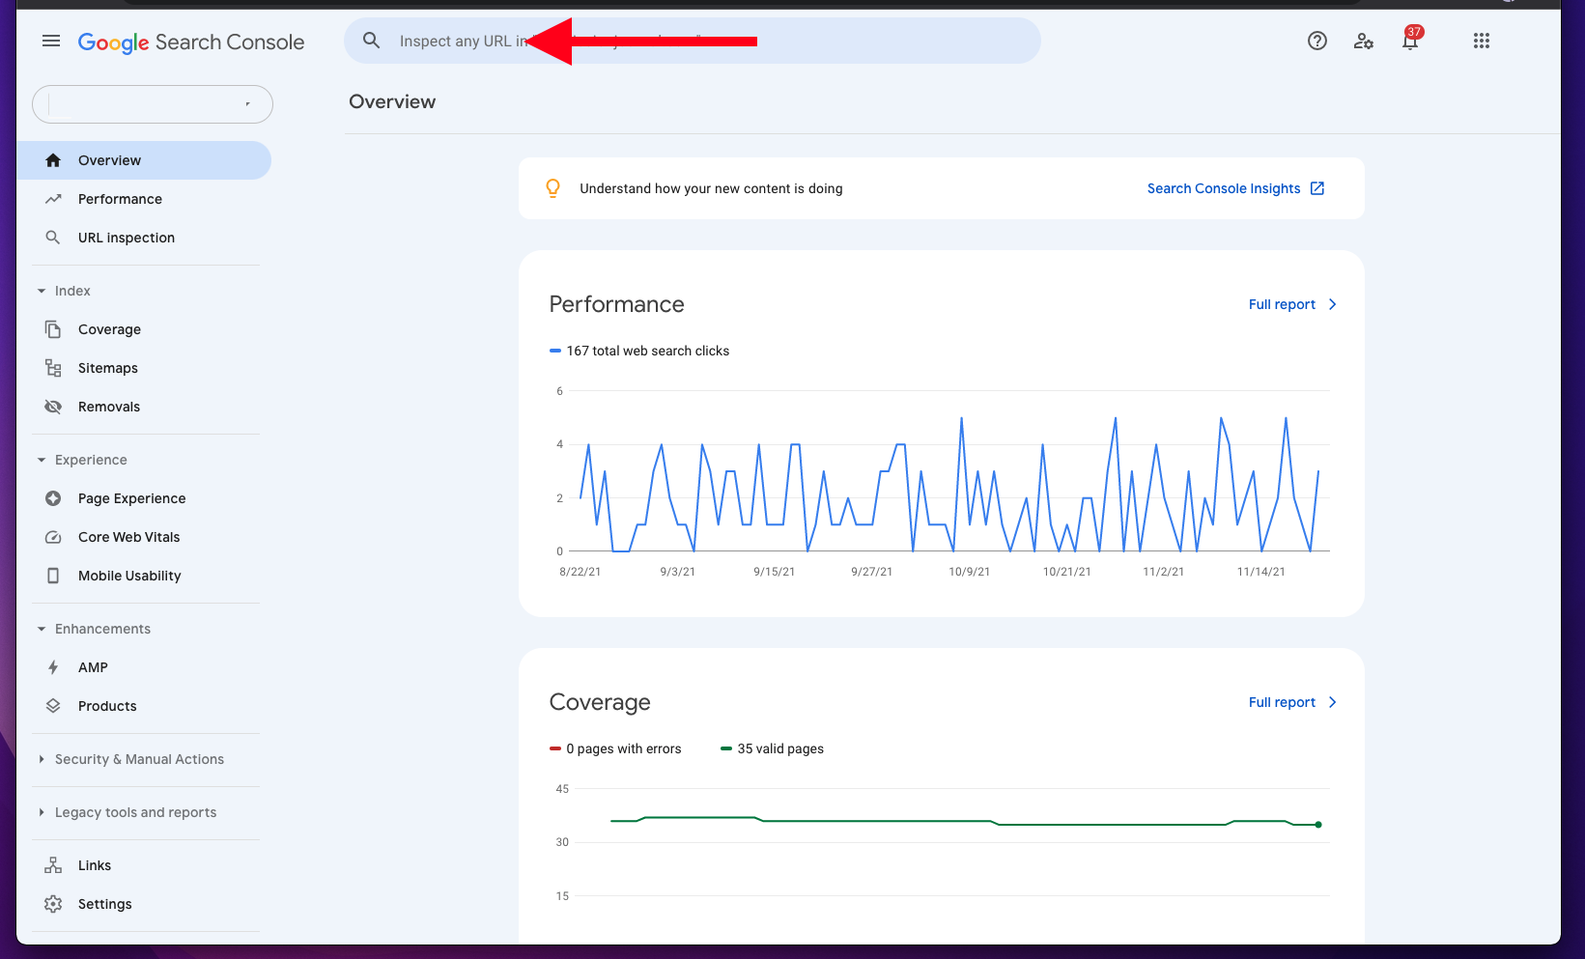
Task: Click the Removals crossed-eye icon
Action: tap(53, 407)
